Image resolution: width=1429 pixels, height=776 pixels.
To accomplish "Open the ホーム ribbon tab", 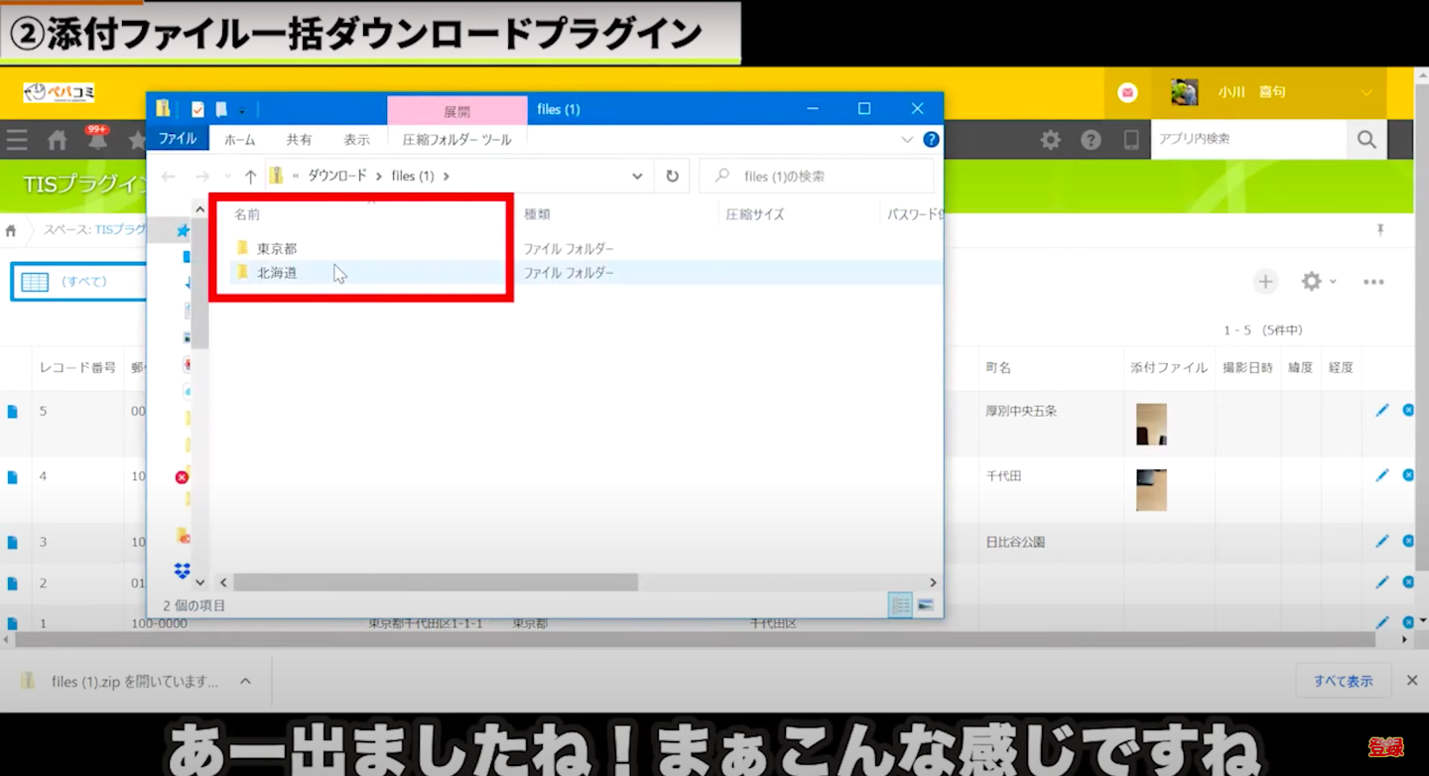I will 239,140.
